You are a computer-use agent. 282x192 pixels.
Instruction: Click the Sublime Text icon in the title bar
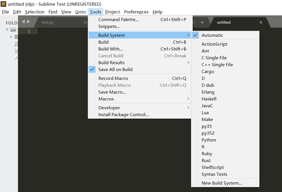3,4
